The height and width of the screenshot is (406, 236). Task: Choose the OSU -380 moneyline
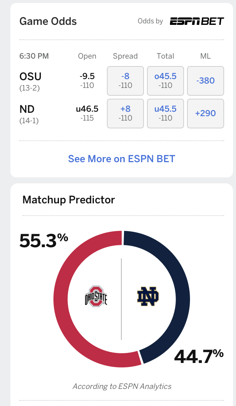(x=205, y=81)
